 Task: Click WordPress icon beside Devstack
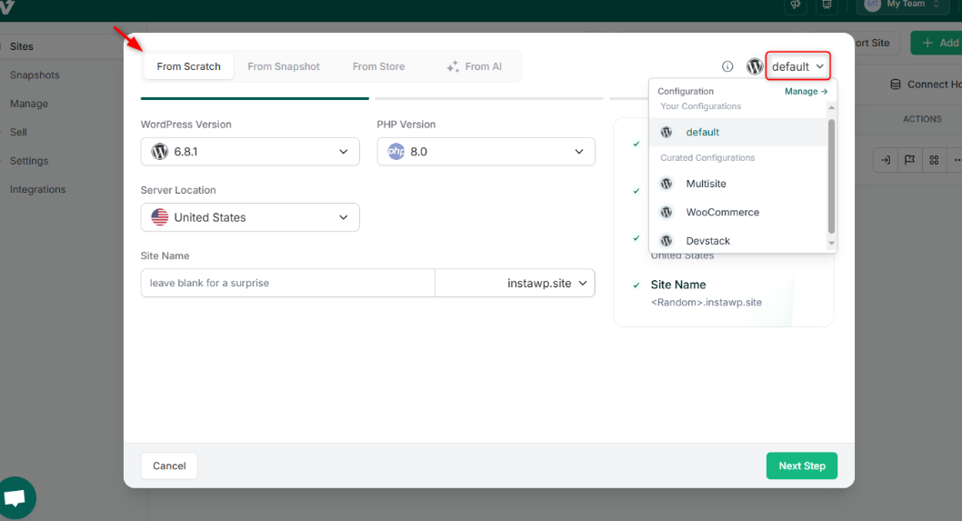pos(666,241)
